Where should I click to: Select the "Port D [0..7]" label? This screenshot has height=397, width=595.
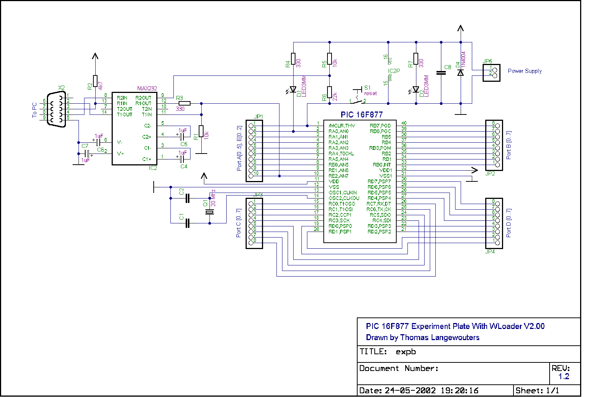(x=509, y=223)
